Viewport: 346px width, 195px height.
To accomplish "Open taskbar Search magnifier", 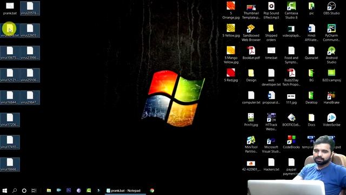I will (x=15, y=190).
